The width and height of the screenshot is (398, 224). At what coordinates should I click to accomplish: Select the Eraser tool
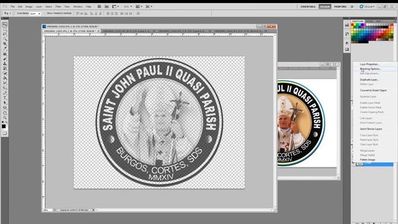coord(4,73)
